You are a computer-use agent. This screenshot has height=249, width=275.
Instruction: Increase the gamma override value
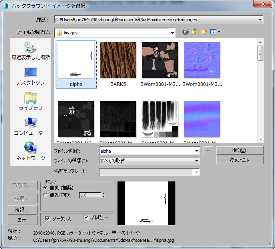point(104,193)
